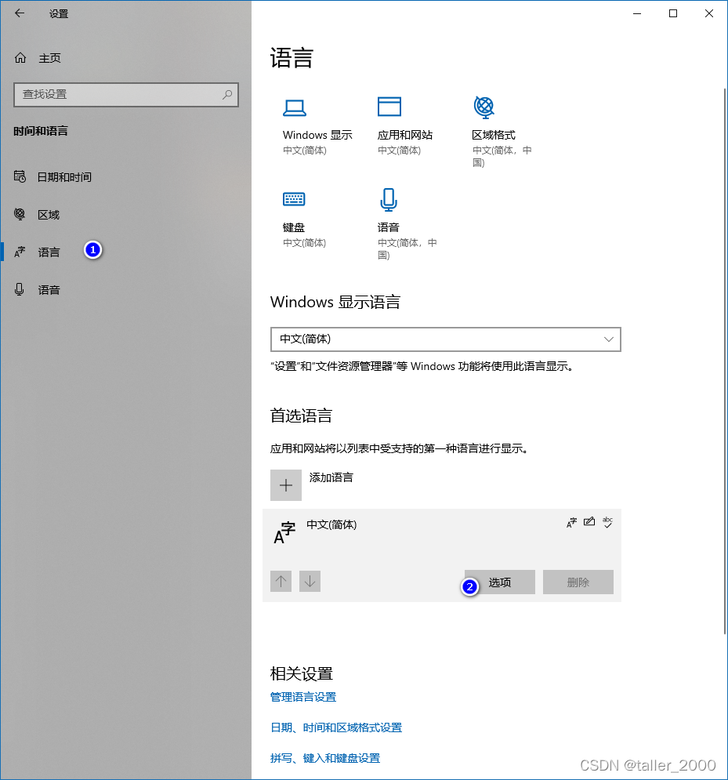The height and width of the screenshot is (780, 728).
Task: Click the dropdown chevron beside 中文(简体)
Action: pyautogui.click(x=608, y=339)
